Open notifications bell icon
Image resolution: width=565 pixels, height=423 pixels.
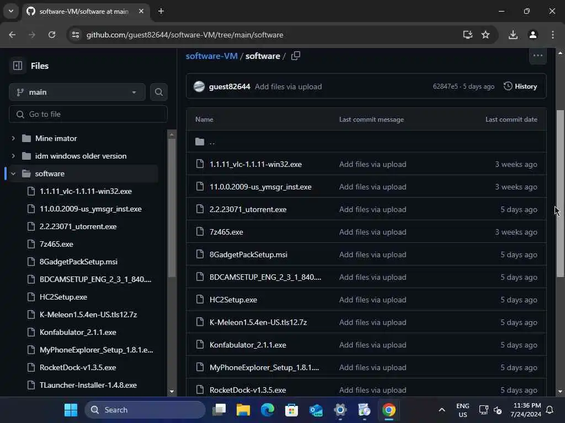click(550, 410)
